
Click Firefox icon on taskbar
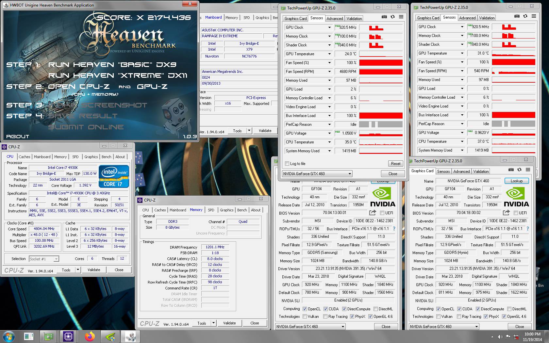pyautogui.click(x=90, y=336)
